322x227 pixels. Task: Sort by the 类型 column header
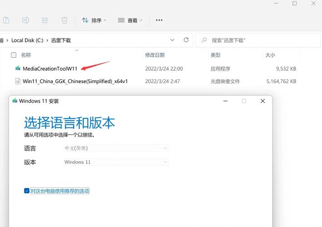[215, 55]
